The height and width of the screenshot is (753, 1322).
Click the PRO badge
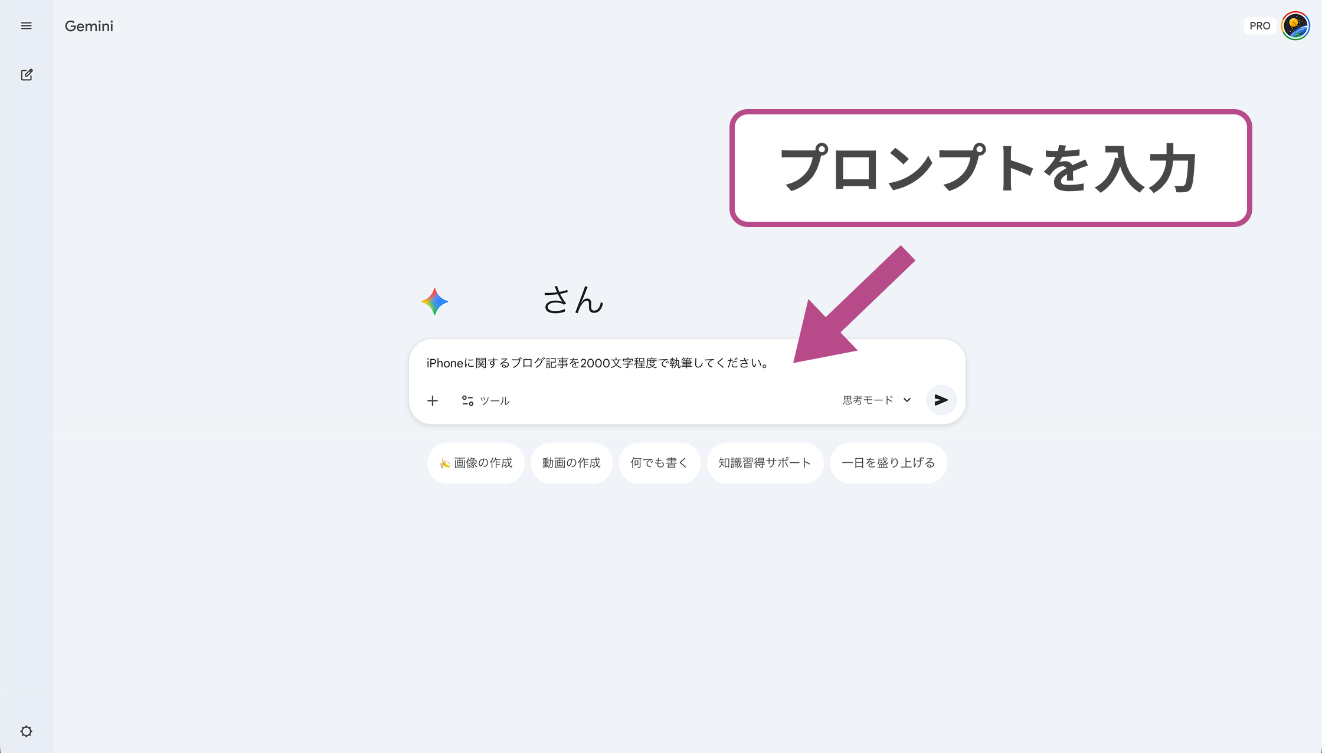click(x=1260, y=25)
